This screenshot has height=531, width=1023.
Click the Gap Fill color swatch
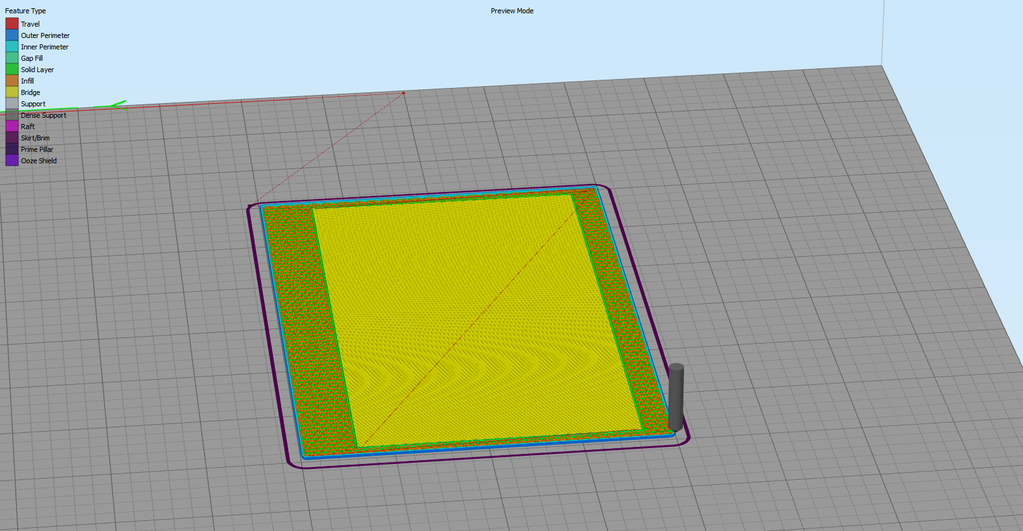click(x=12, y=58)
